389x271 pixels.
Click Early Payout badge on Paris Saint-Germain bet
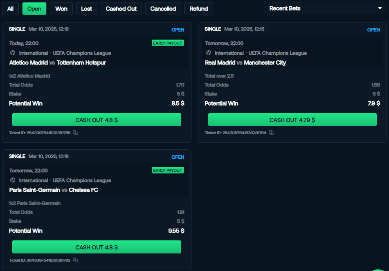(168, 170)
